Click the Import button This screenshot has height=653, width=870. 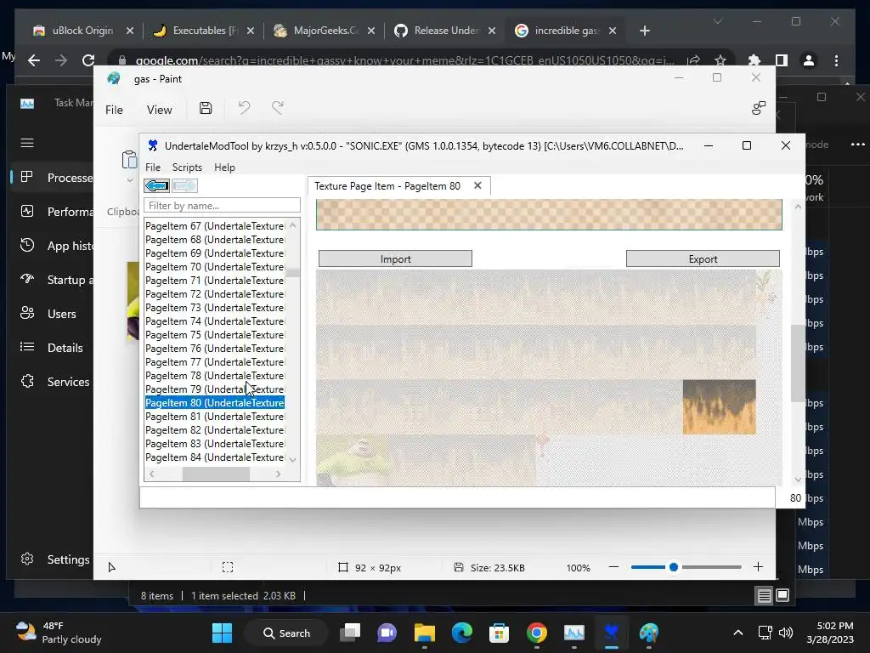point(395,258)
